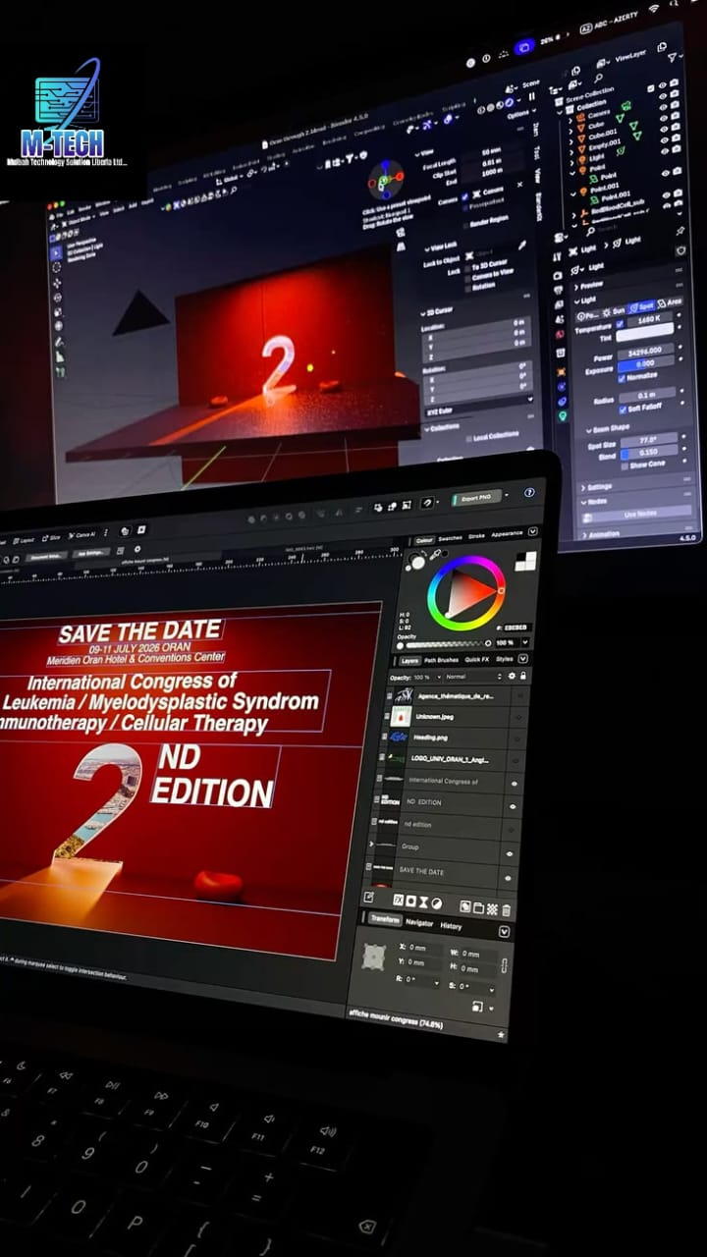Image resolution: width=707 pixels, height=1257 pixels.
Task: Click the Adjustments icon in Layers panel
Action: 437,904
